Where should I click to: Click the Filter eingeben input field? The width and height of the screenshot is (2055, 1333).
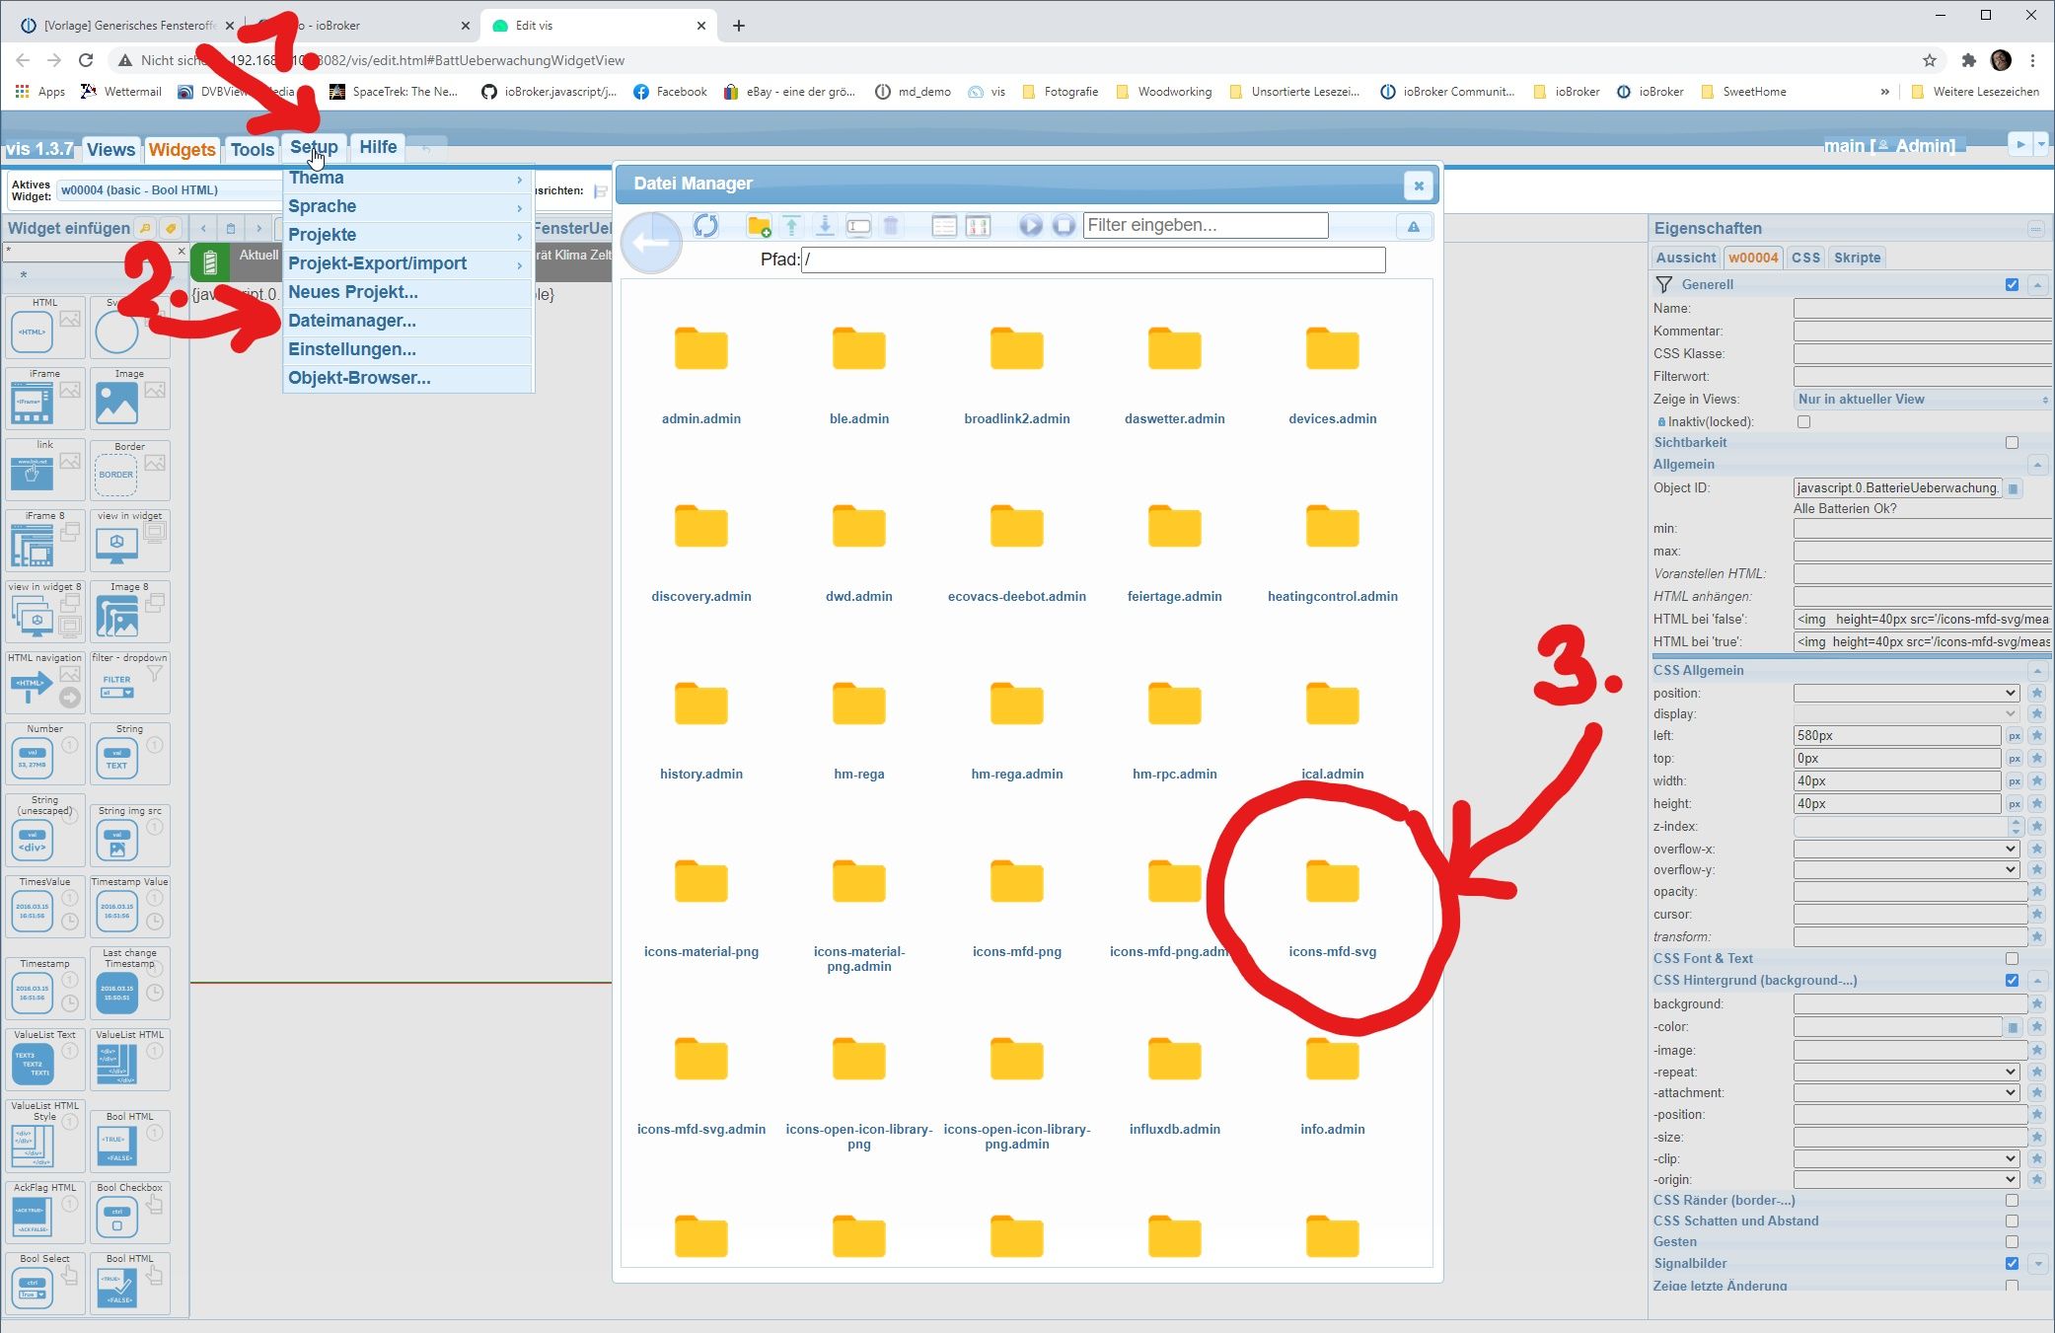[x=1205, y=225]
